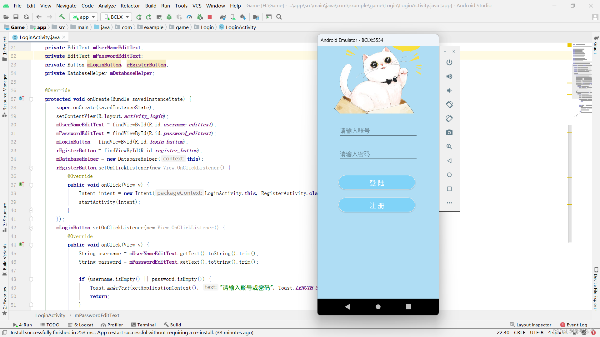The width and height of the screenshot is (600, 337).
Task: Toggle fold marker at line 48 if-block
Action: tap(31, 279)
